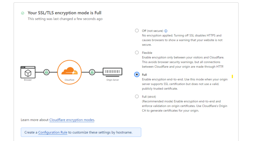Choose the Full (strict) radio button

tap(137, 96)
